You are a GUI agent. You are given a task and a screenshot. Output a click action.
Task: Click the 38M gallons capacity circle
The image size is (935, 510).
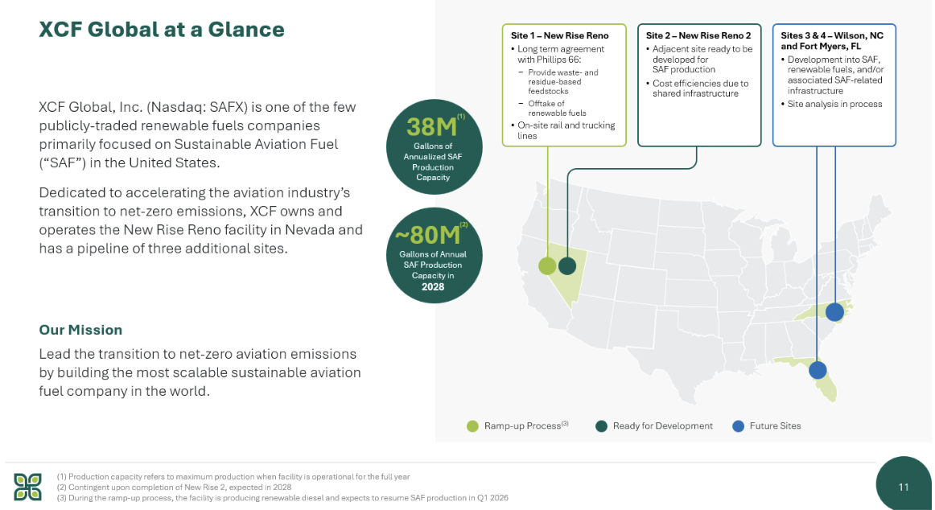point(435,146)
